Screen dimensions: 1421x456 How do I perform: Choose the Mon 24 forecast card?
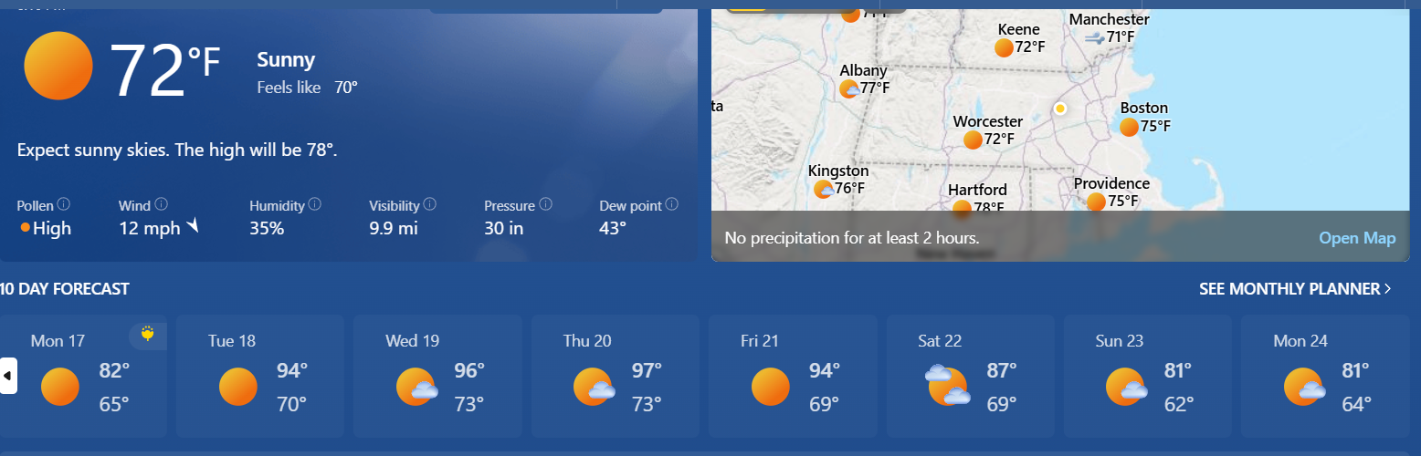(x=1325, y=376)
